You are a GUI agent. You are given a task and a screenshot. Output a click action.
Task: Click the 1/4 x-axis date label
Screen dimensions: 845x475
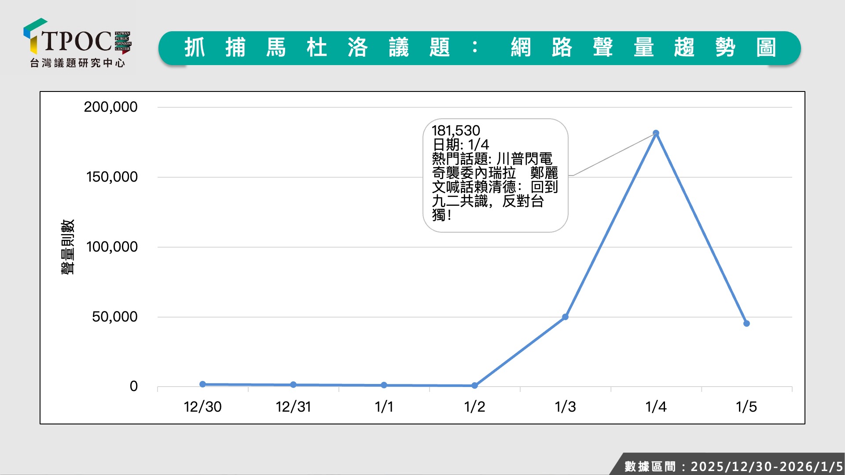[x=656, y=407]
